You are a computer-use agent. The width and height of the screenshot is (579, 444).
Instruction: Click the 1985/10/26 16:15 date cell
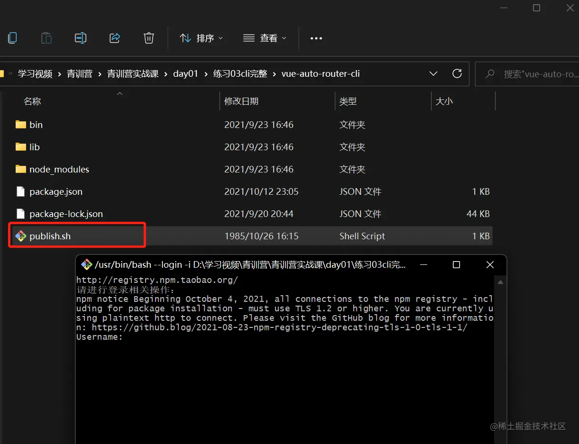(261, 236)
